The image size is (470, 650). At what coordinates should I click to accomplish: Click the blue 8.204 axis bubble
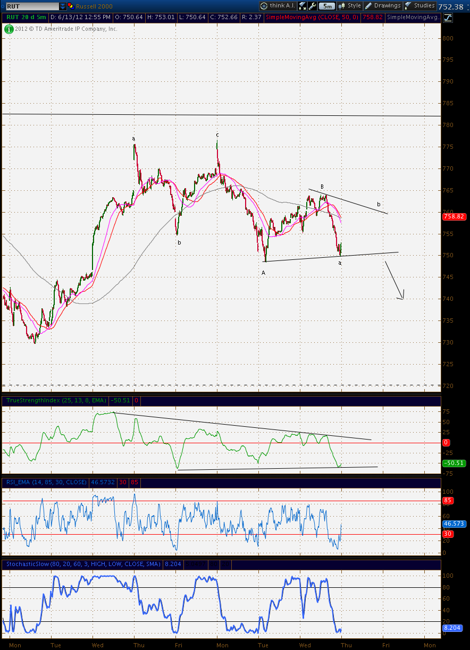[452, 628]
